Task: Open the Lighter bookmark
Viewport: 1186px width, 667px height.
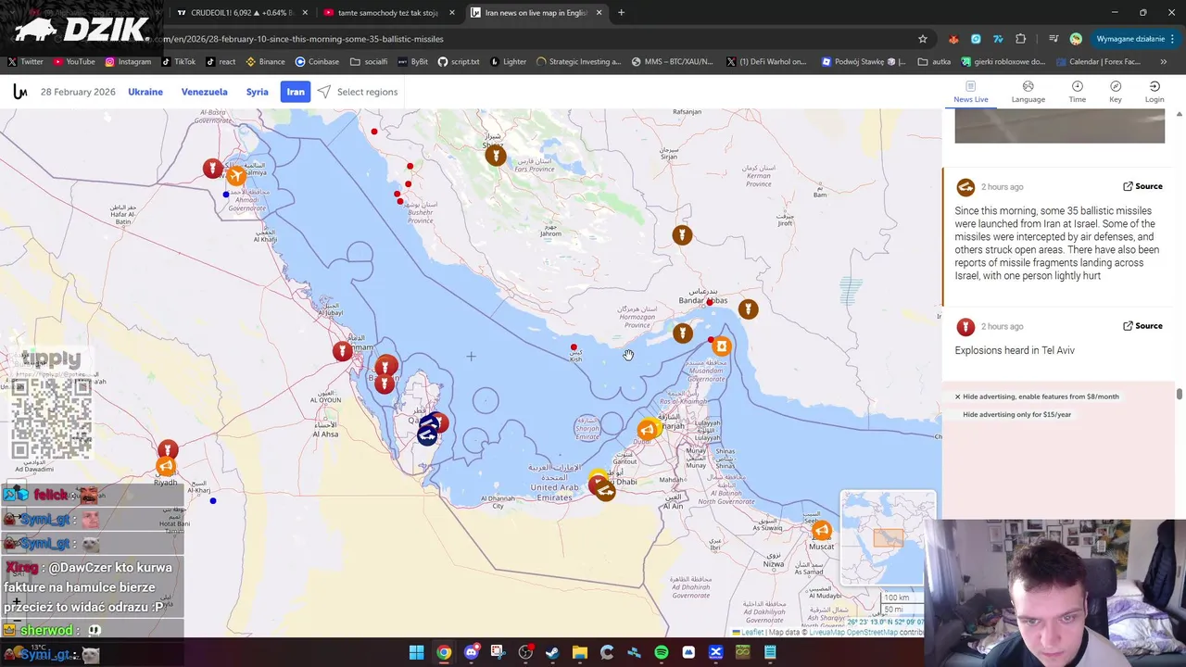Action: (x=508, y=62)
